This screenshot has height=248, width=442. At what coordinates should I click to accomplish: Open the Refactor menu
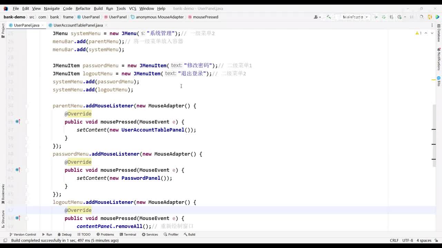click(83, 8)
